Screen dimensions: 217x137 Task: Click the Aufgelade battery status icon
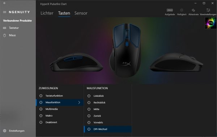(x=170, y=10)
